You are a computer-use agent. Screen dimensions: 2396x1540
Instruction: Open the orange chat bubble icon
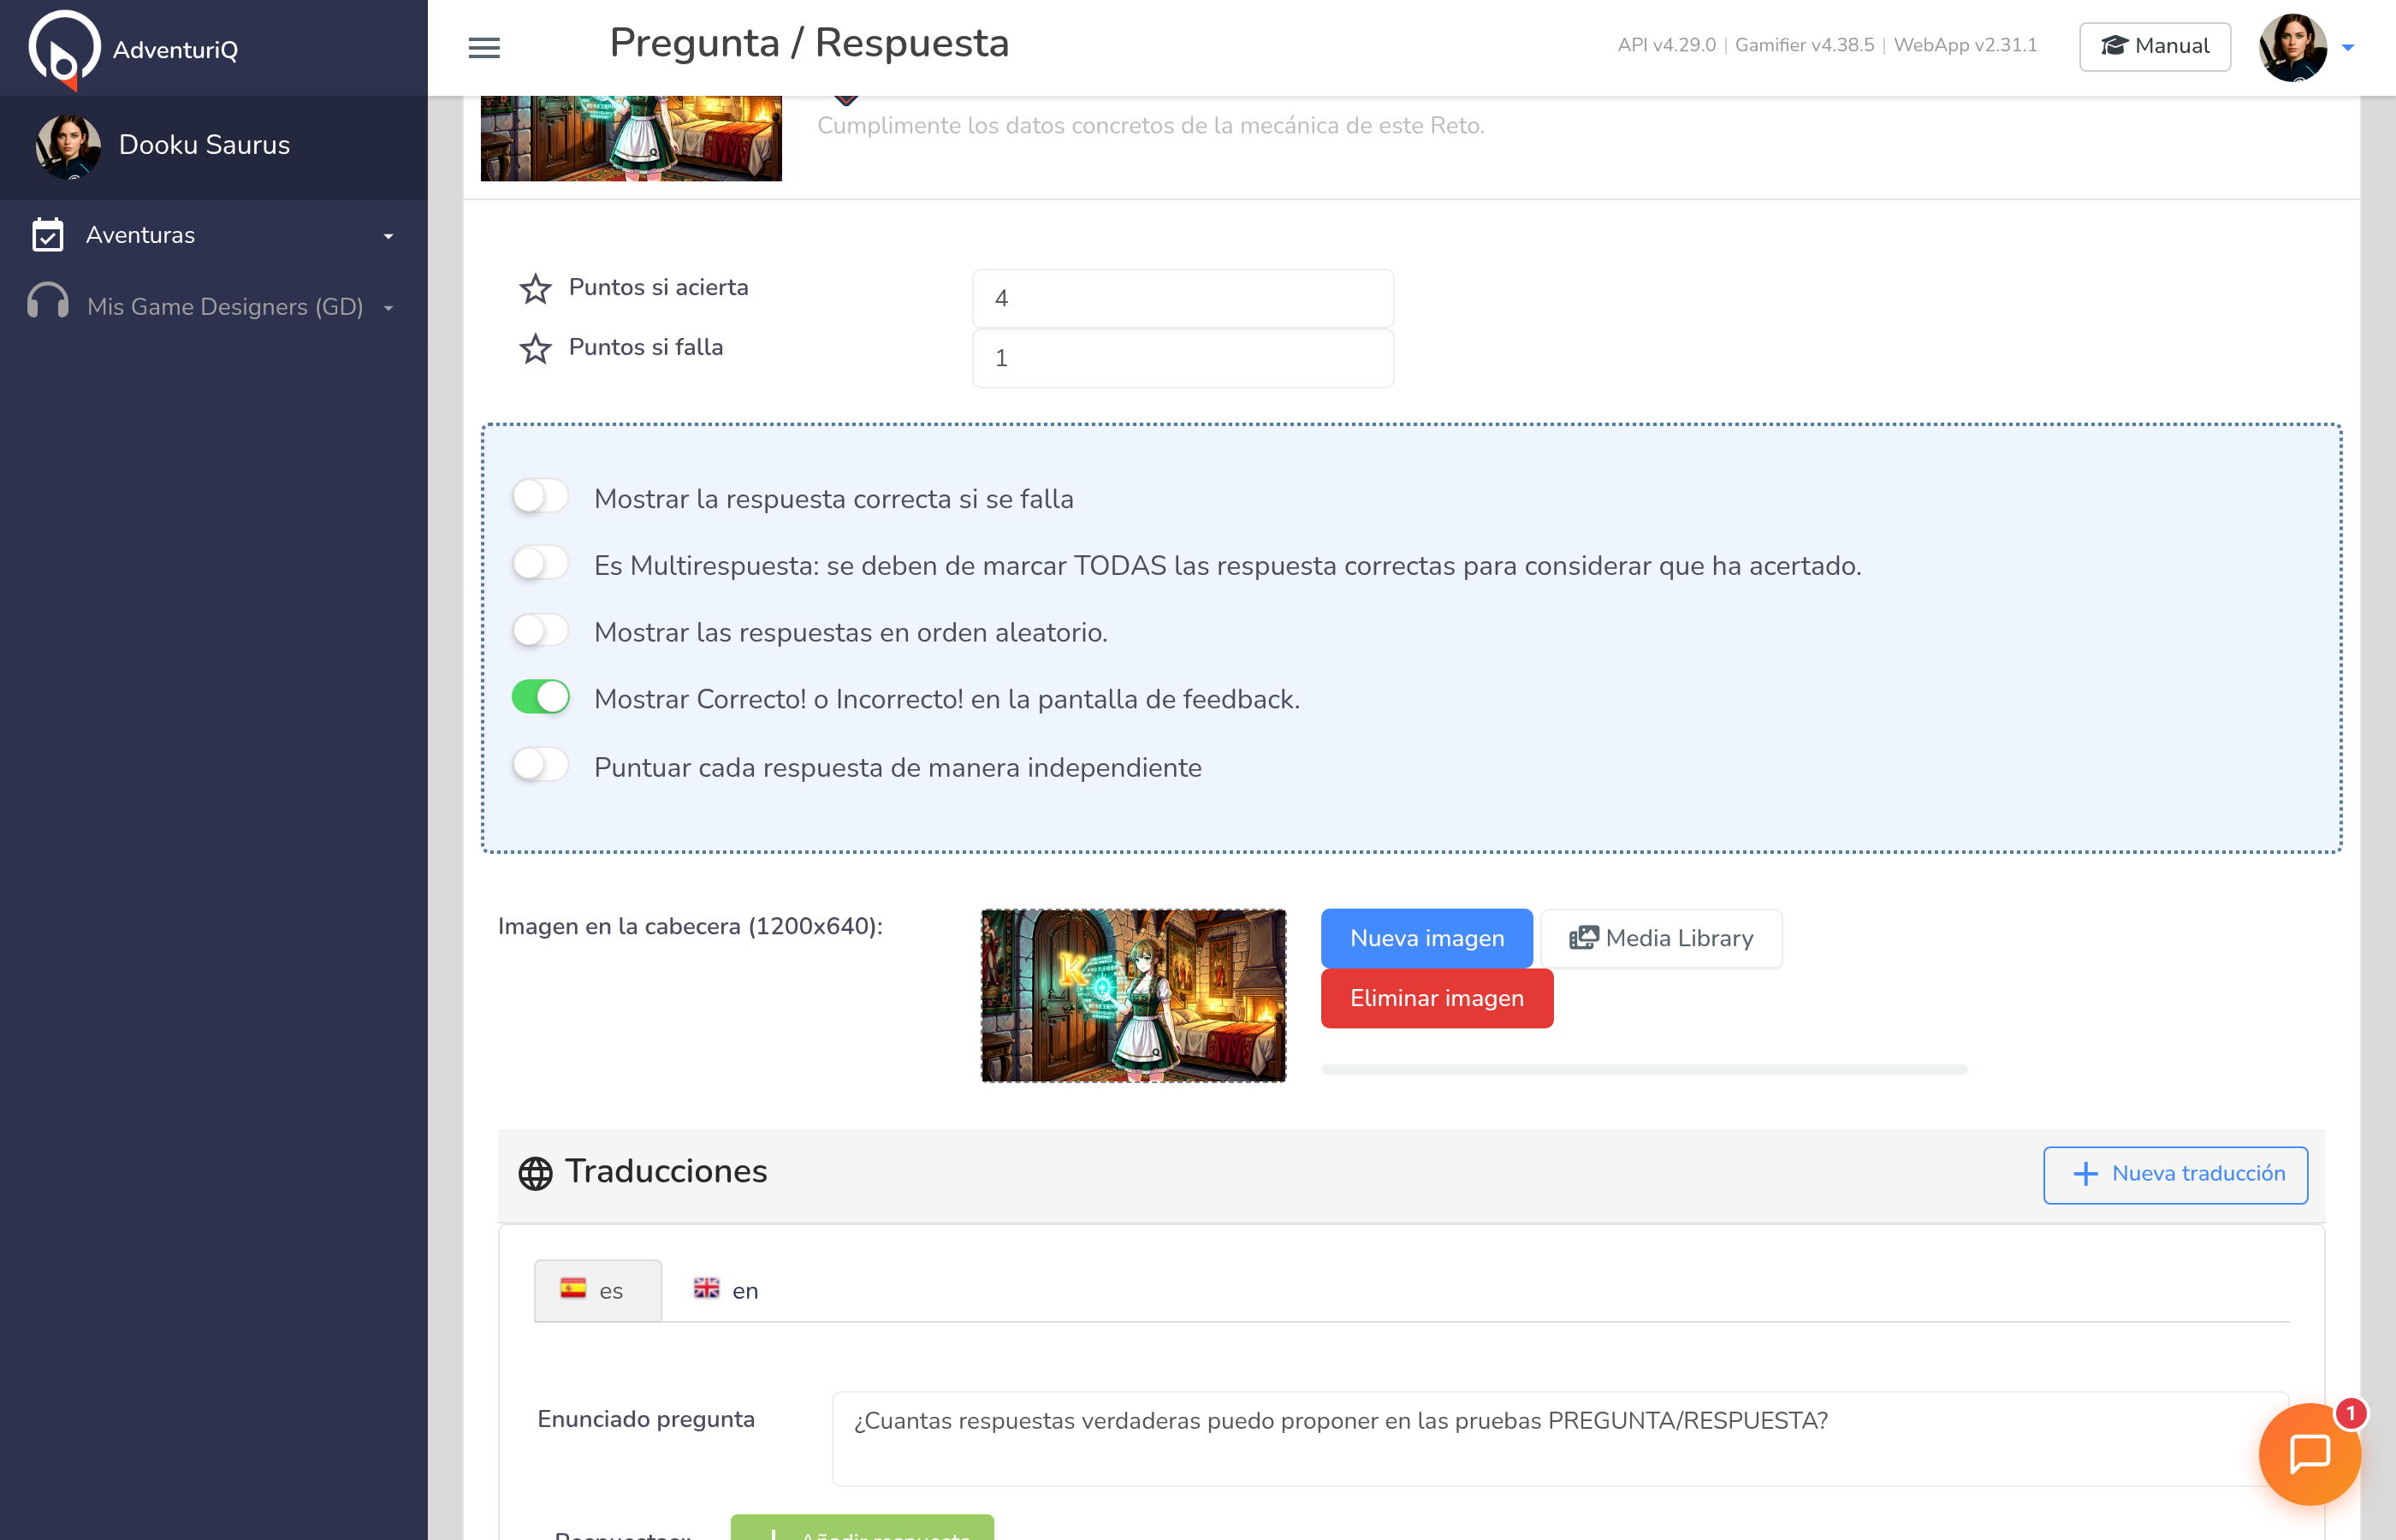2309,1454
